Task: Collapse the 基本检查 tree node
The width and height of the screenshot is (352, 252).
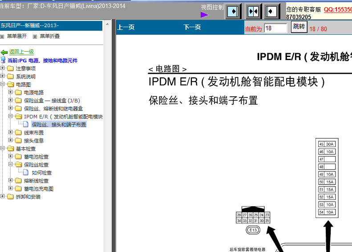Action: (x=3, y=148)
